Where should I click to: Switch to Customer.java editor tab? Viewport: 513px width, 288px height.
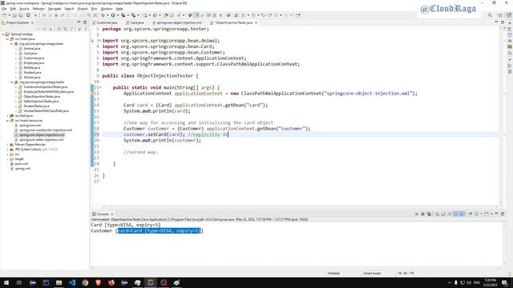(105, 22)
